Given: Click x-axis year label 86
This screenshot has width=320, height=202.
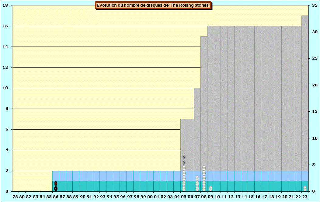Looking at the screenshot, I should pyautogui.click(x=56, y=197).
